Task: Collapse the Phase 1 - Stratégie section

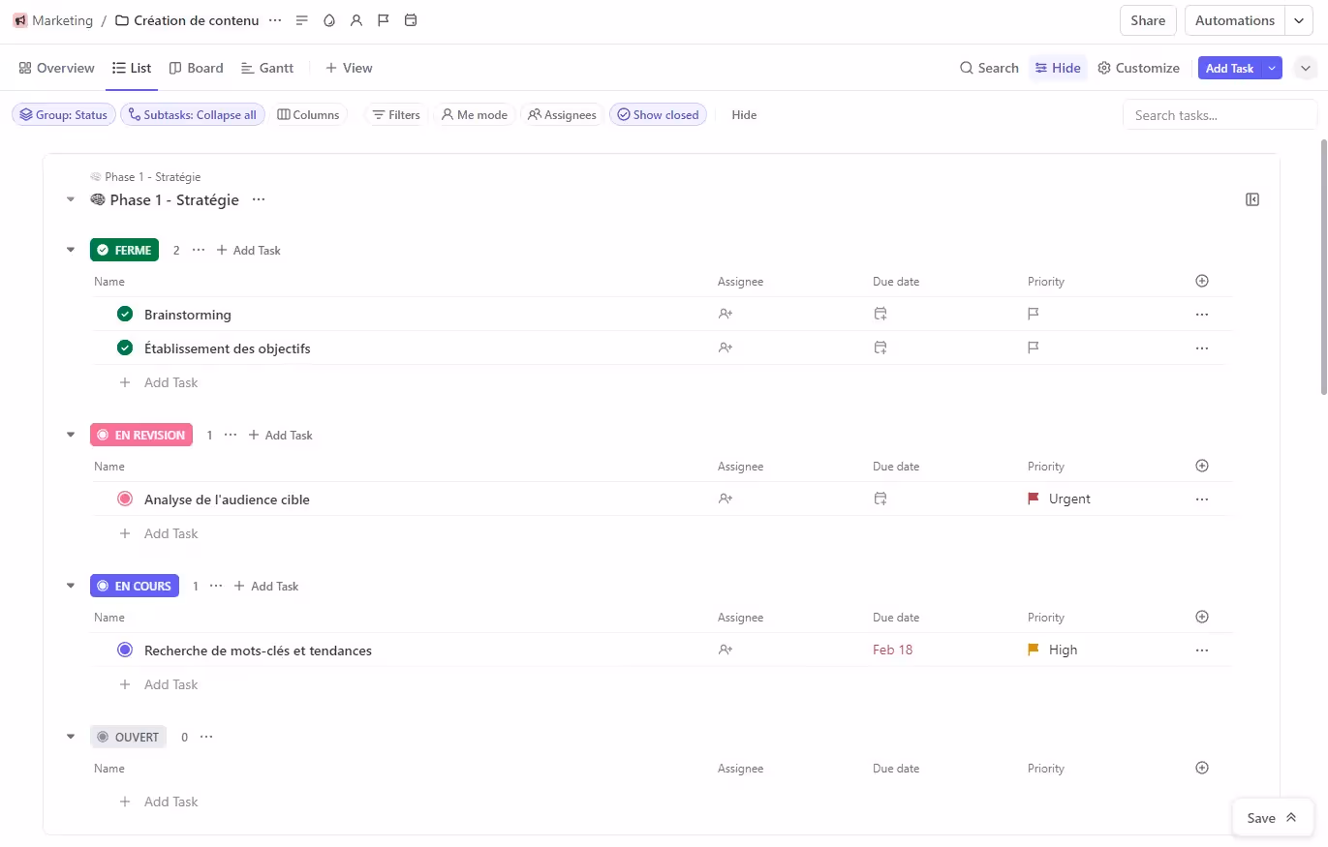Action: pos(70,199)
